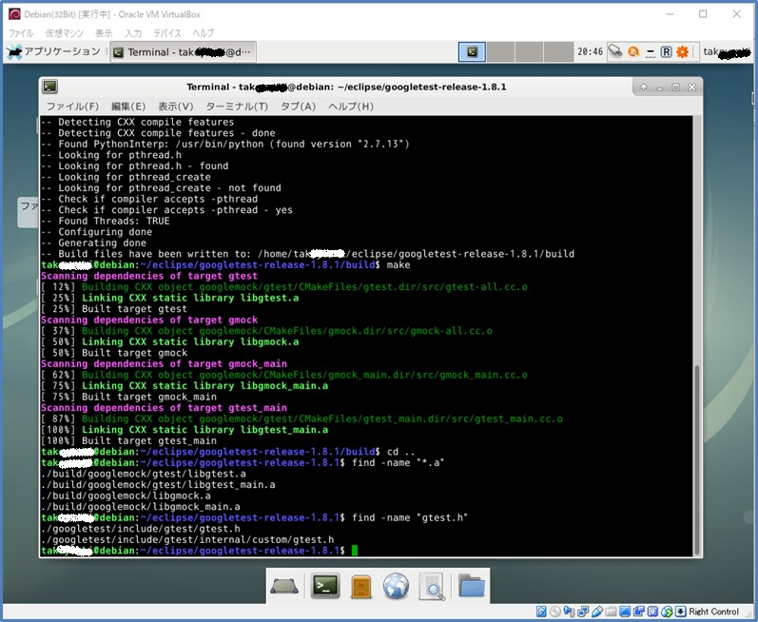The width and height of the screenshot is (758, 622).
Task: Open terminal ヘルプ(H) menu
Action: tap(351, 107)
